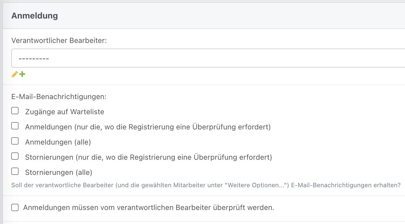This screenshot has height=224, width=405.
Task: Check the Anmeldungen (alle) checkbox
Action: pos(15,141)
